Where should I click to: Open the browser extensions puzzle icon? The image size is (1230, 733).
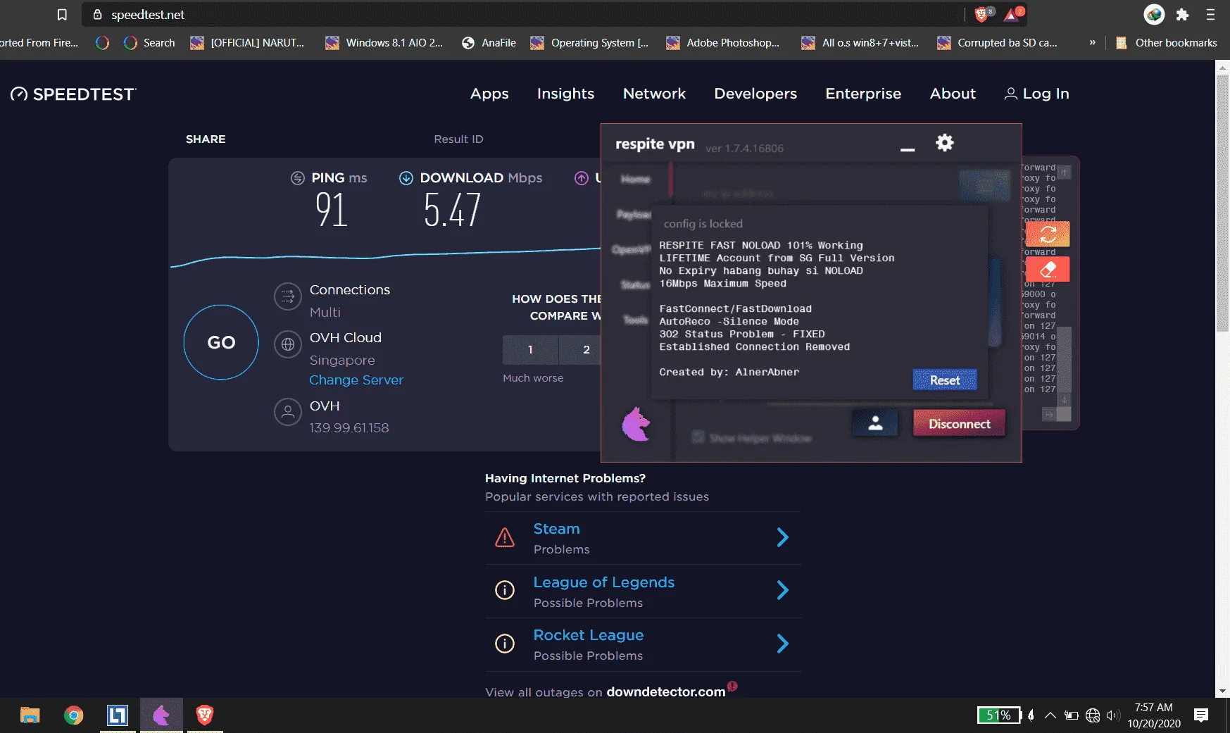(1182, 15)
